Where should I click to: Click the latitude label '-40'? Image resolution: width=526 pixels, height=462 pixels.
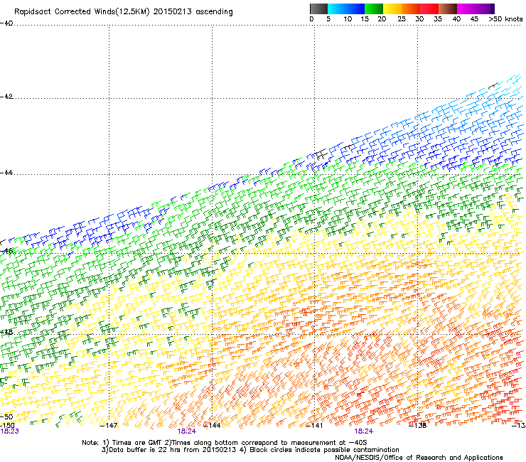(x=6, y=23)
